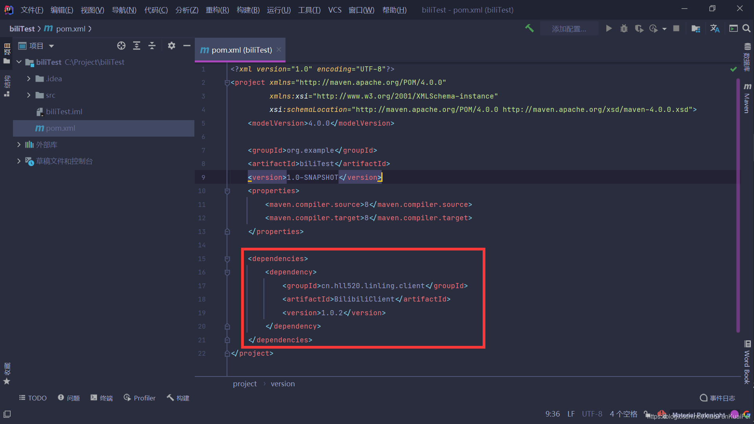The height and width of the screenshot is (424, 754).
Task: Open the Build menu
Action: (248, 10)
